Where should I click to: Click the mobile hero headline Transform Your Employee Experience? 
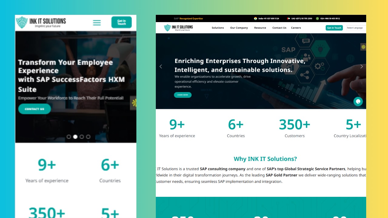click(x=72, y=76)
